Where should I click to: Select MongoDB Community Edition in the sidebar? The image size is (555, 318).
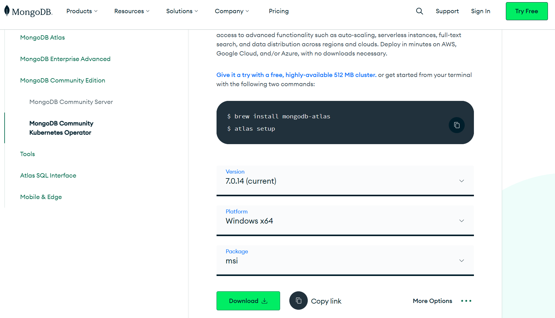tap(63, 80)
